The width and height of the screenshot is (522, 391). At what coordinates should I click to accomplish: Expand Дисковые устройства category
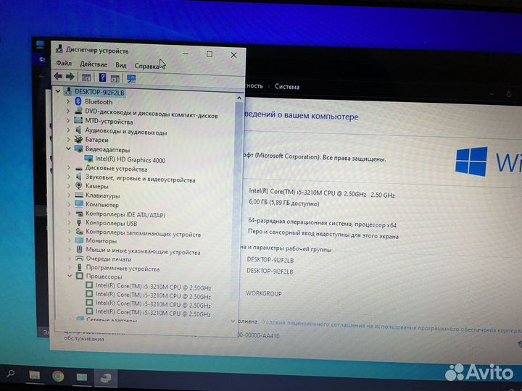click(69, 167)
